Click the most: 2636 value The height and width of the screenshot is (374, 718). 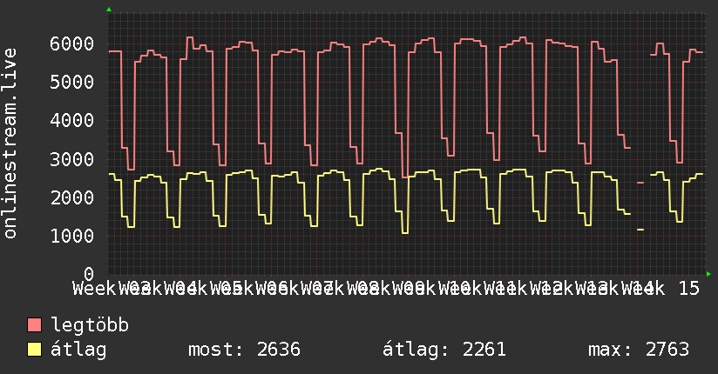[x=245, y=350]
